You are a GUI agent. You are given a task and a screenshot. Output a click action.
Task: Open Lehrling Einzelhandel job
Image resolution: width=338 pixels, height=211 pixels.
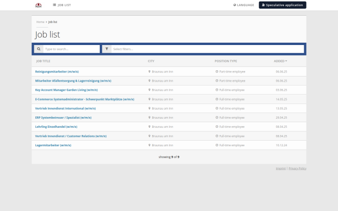(x=56, y=127)
